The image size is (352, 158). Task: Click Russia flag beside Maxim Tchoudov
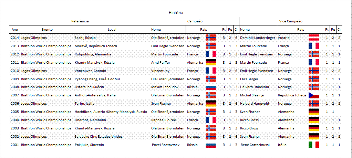[211, 87]
